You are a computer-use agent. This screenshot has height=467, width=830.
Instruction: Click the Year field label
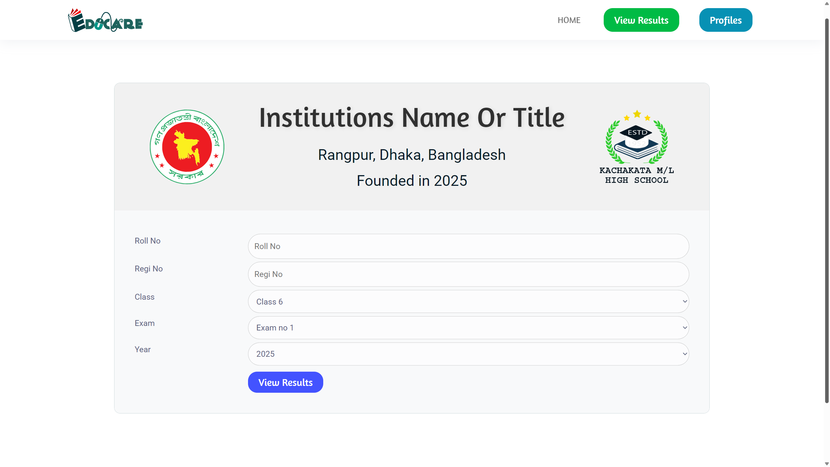143,349
